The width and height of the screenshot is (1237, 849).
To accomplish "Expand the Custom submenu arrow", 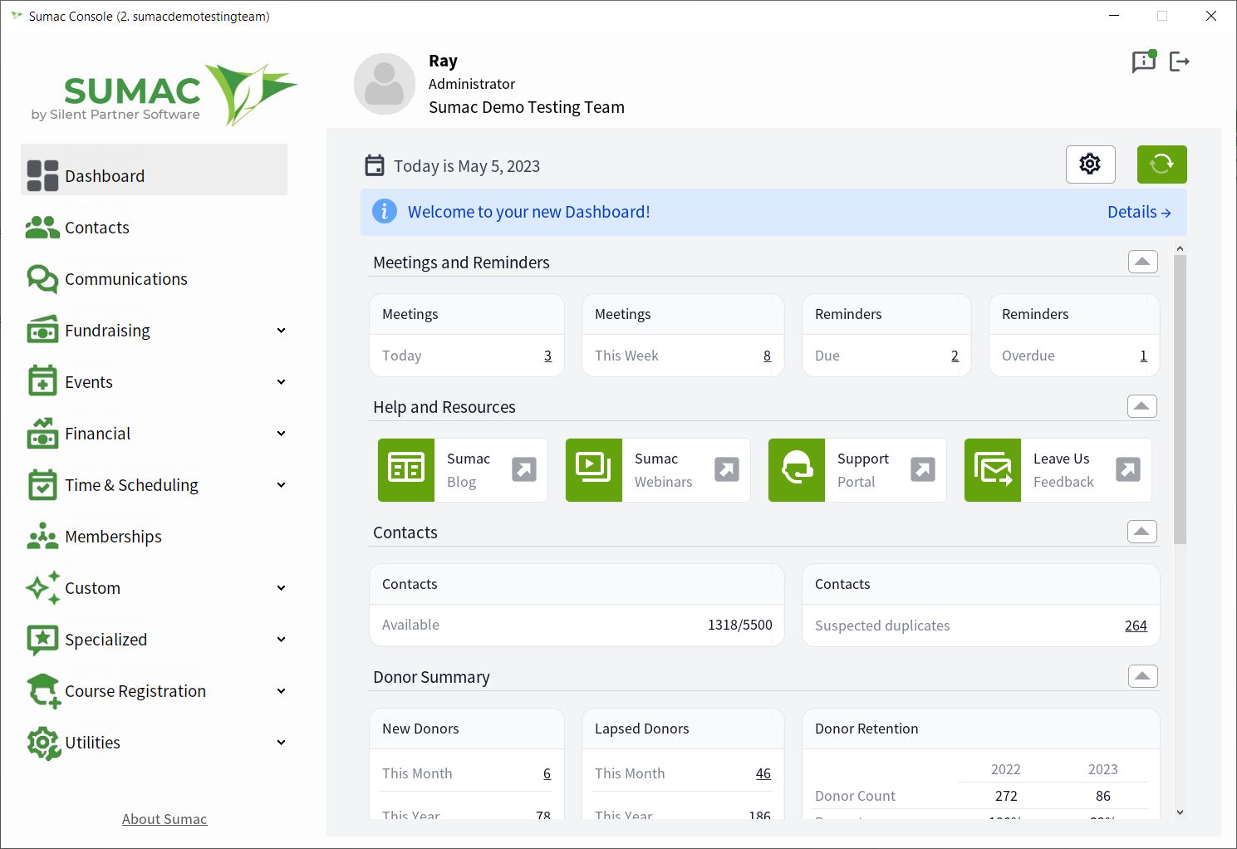I will pos(282,588).
